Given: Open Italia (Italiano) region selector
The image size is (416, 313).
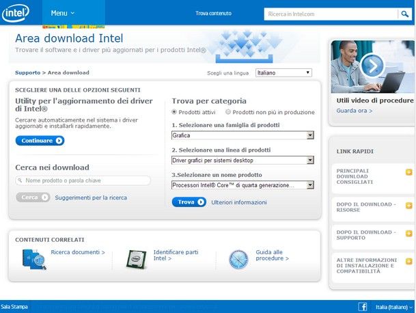Looking at the screenshot, I should click(394, 307).
